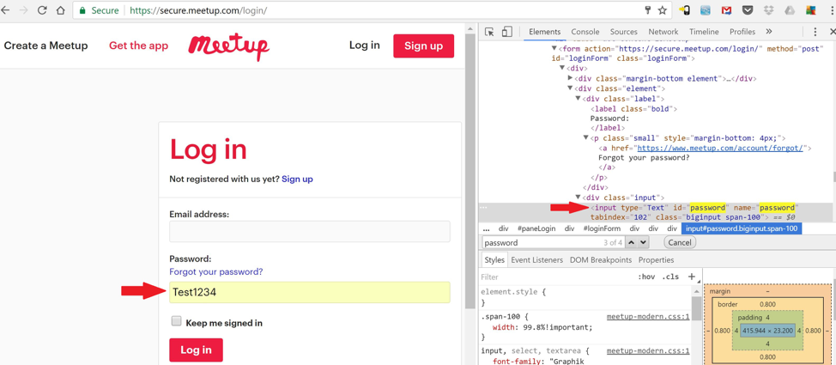The width and height of the screenshot is (836, 365).
Task: Close the DevTools panel
Action: pyautogui.click(x=833, y=32)
